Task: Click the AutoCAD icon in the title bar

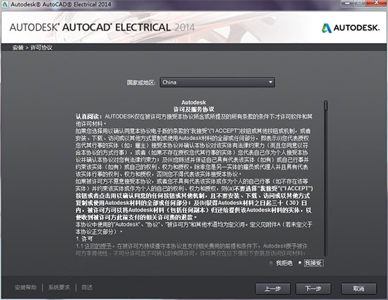Action: [x=5, y=4]
